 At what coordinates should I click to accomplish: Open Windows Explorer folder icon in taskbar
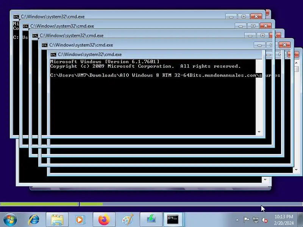pos(57,219)
